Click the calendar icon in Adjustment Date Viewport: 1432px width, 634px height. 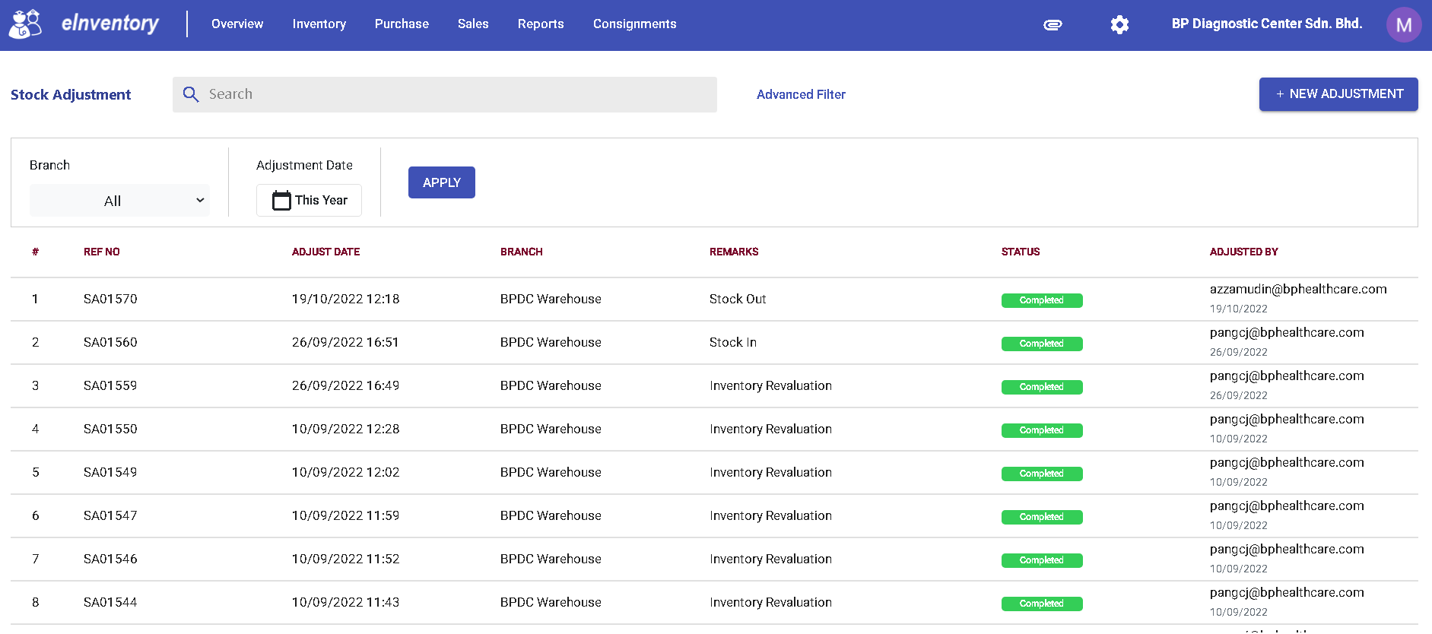coord(281,200)
